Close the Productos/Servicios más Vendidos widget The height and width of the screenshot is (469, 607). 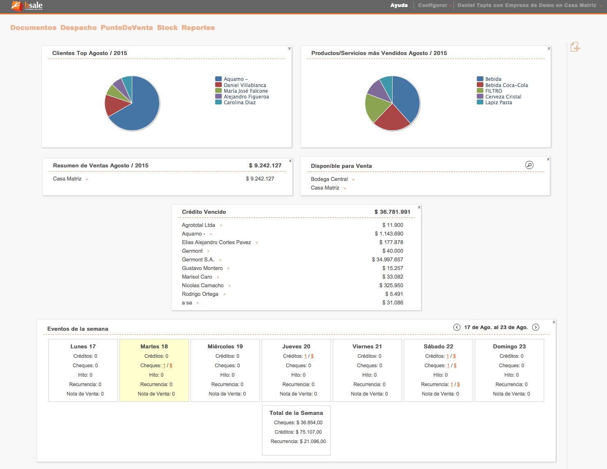(x=549, y=48)
